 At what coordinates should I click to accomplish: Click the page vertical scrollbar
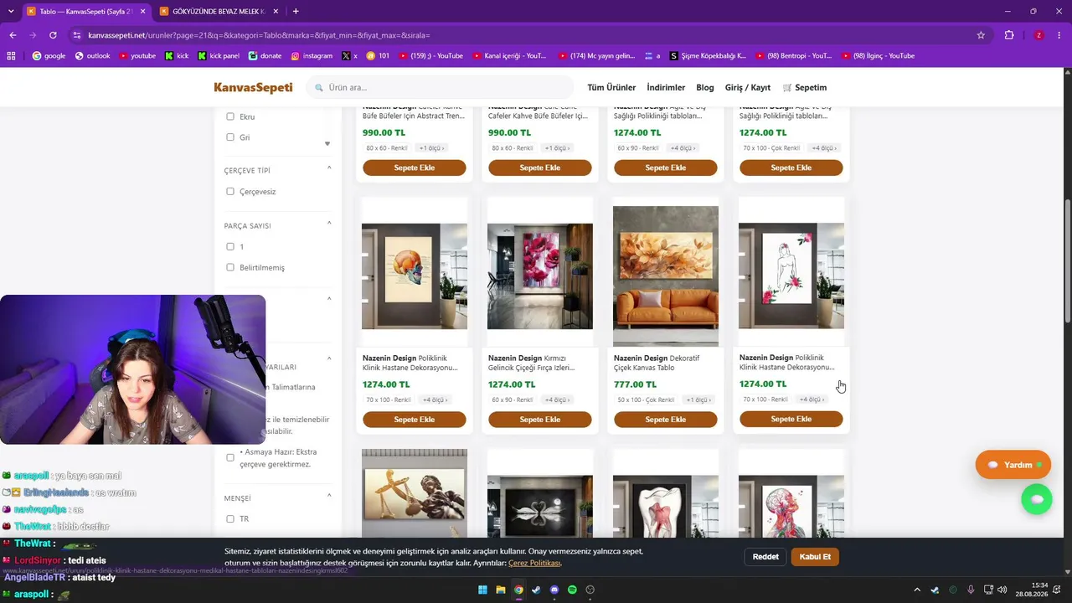point(1067,260)
